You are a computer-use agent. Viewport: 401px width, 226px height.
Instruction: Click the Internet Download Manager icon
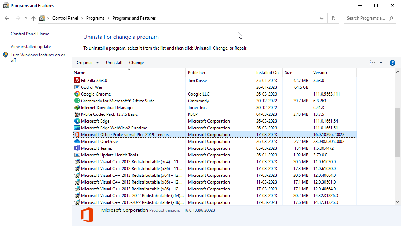point(77,107)
